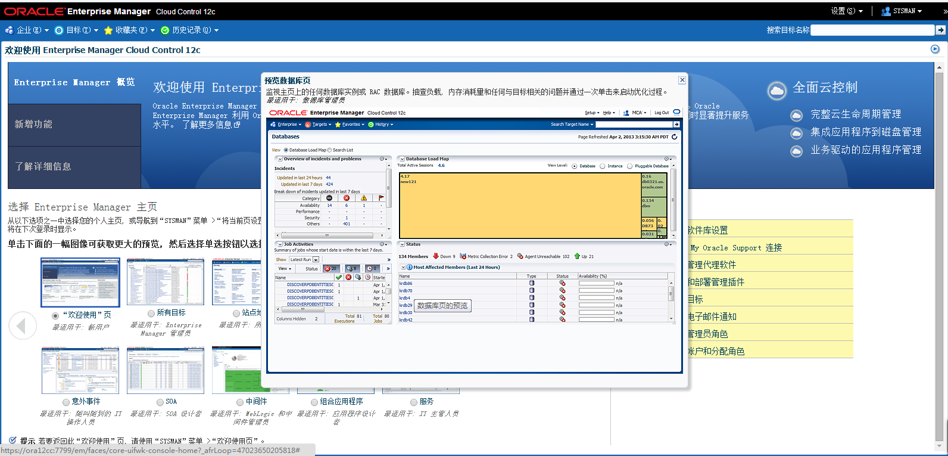Click the previous arrow of the thumbnail carousel
The height and width of the screenshot is (456, 948).
click(x=23, y=325)
